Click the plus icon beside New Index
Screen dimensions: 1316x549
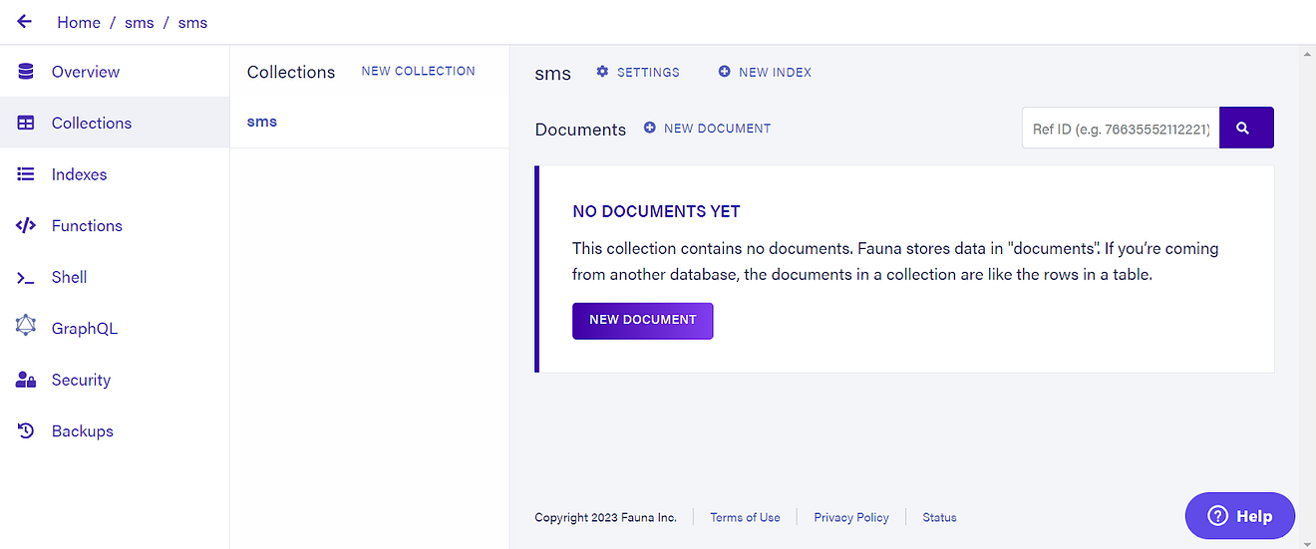725,72
